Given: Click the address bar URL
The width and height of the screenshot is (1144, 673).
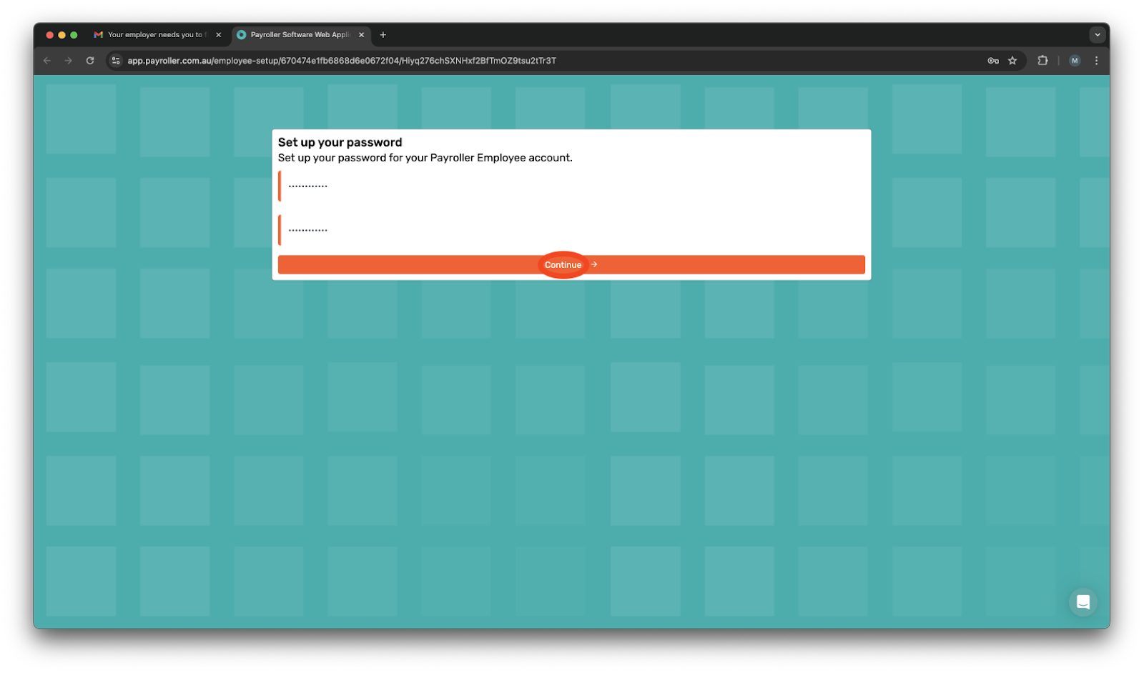Looking at the screenshot, I should (342, 61).
